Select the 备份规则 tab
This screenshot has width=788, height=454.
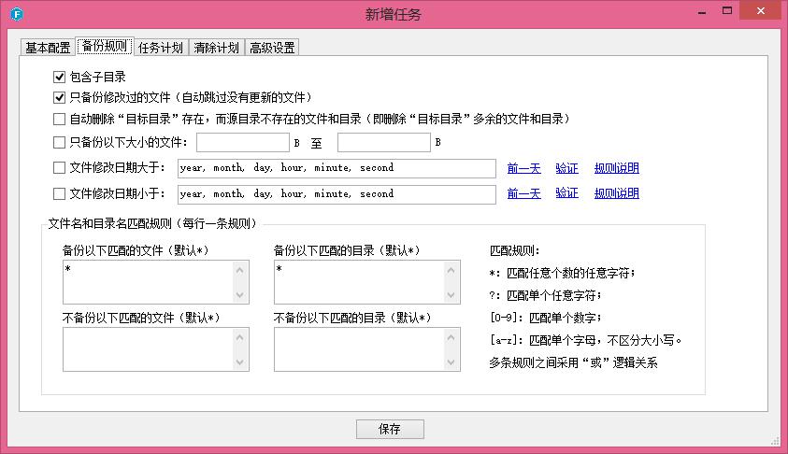tap(105, 46)
